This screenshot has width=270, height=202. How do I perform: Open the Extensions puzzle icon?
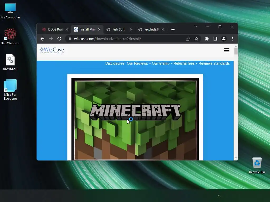pos(207,39)
